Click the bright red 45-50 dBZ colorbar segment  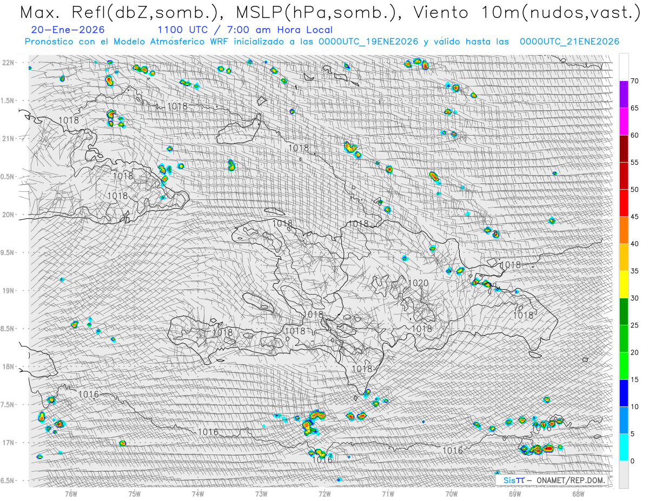pos(624,203)
